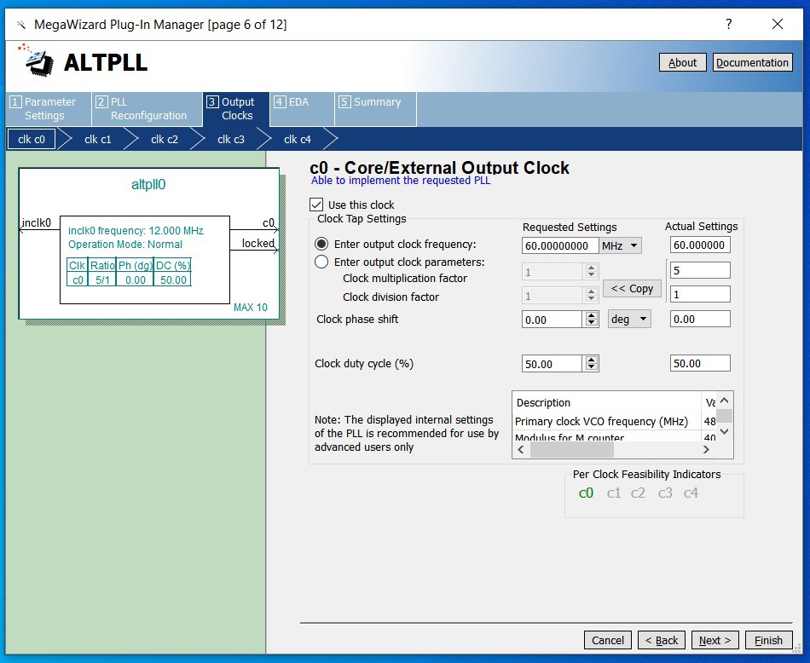Click the c2 feasibility indicator
Viewport: 810px width, 663px height.
pos(638,493)
